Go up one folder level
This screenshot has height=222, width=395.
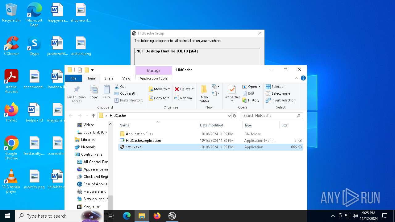[94, 116]
